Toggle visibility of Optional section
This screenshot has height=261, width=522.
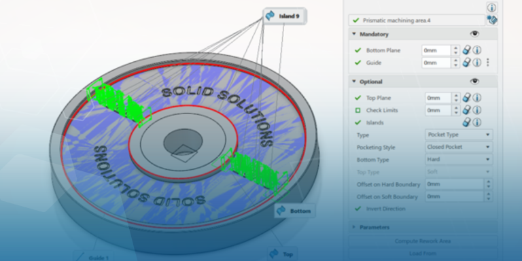tap(474, 82)
